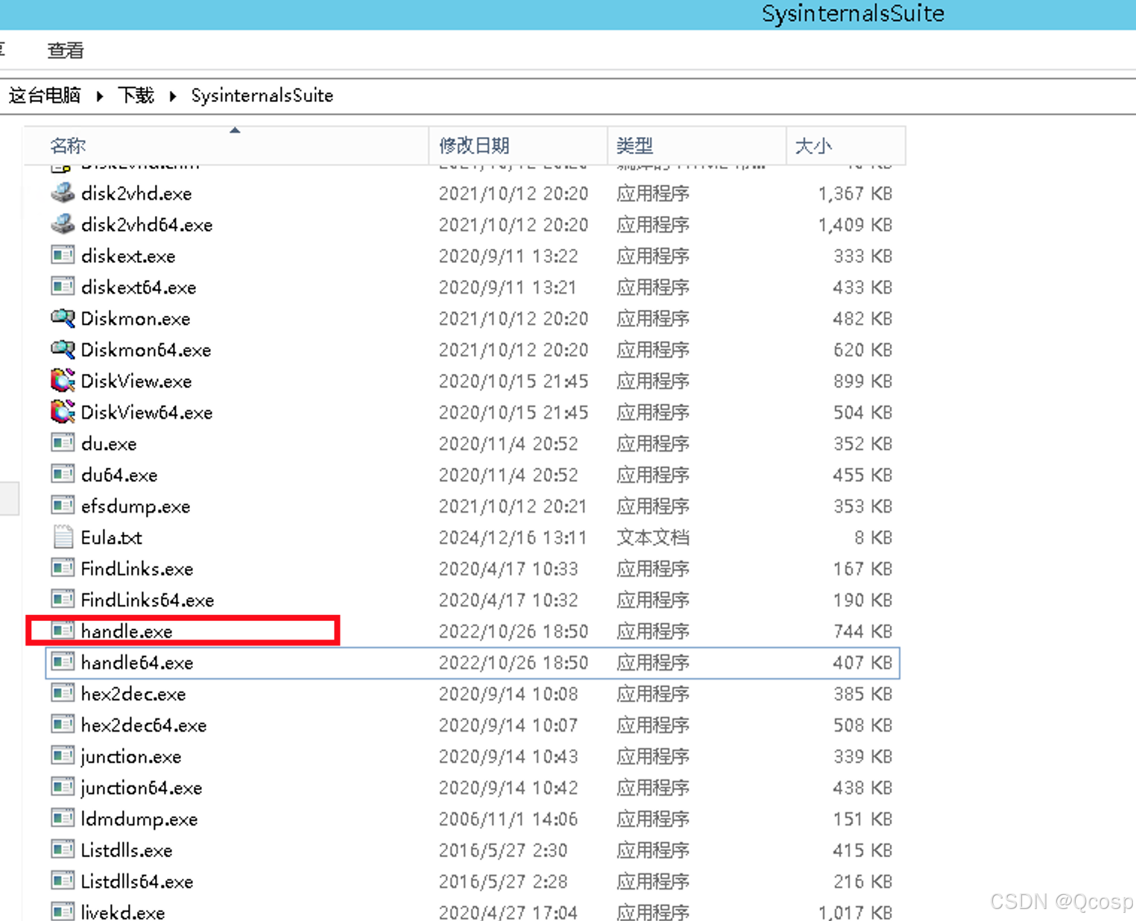
Task: Navigate to 这台电脑 in address bar
Action: click(45, 95)
